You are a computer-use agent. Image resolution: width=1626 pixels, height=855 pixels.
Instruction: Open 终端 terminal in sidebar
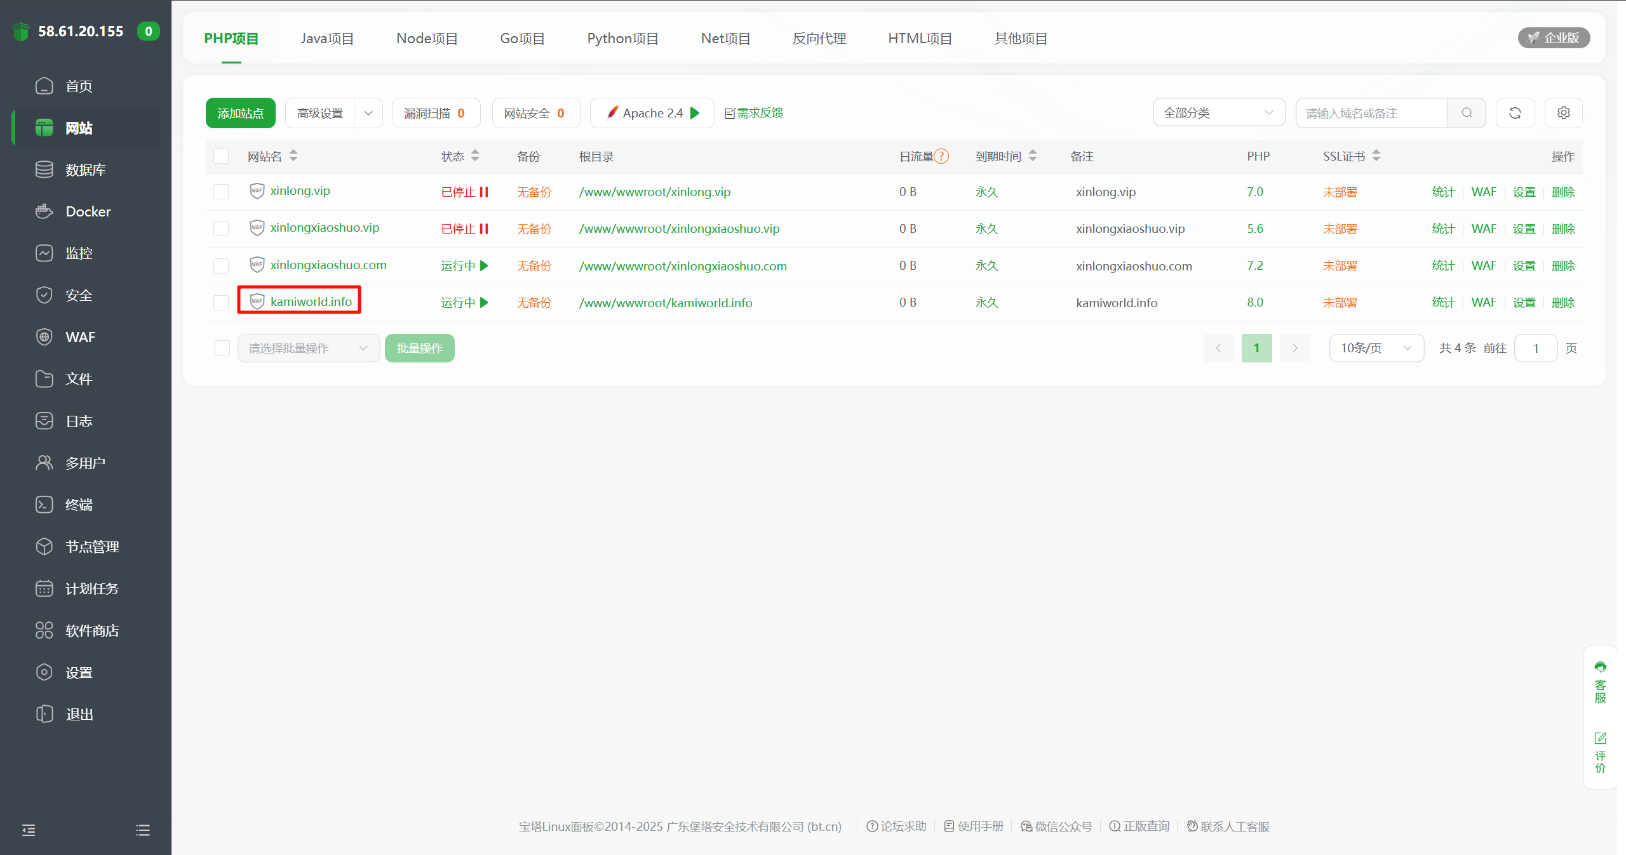(79, 505)
